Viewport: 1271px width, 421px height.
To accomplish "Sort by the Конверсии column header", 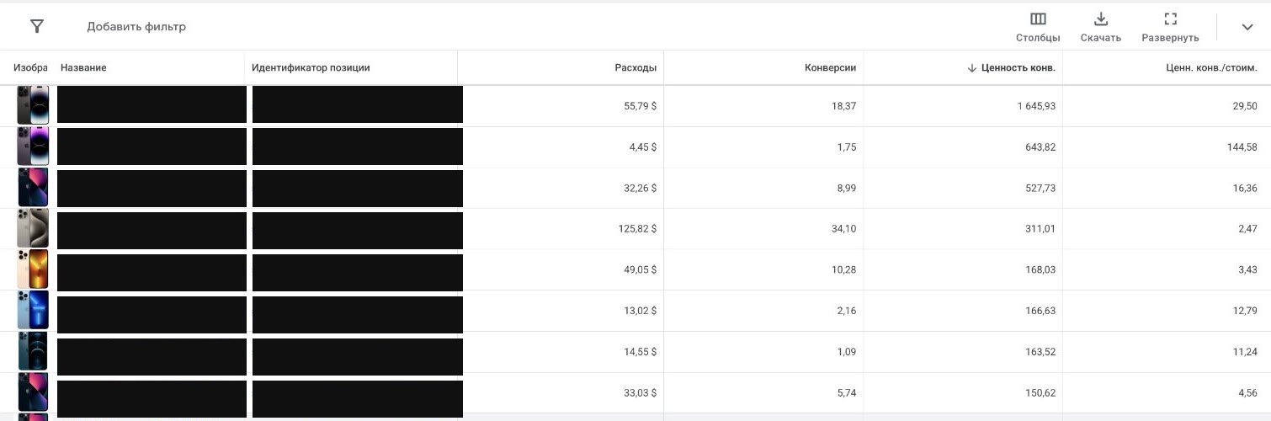I will [830, 67].
